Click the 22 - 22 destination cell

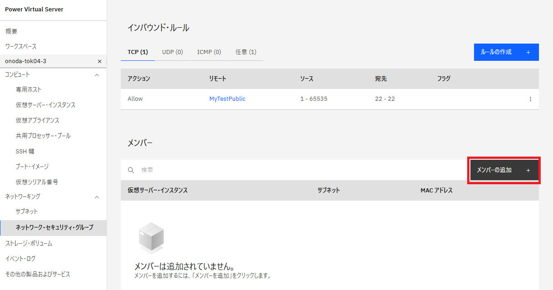click(x=385, y=99)
